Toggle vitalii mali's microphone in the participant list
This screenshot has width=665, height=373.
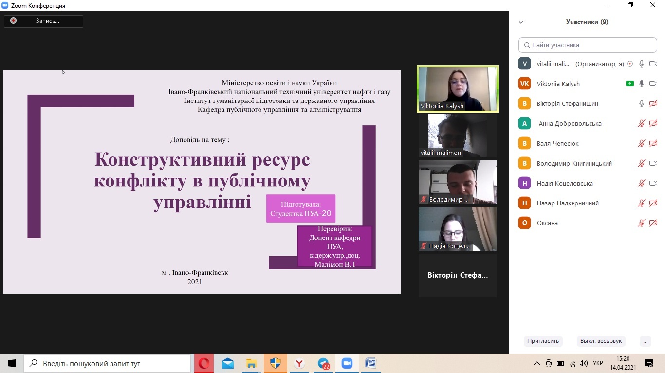point(642,64)
